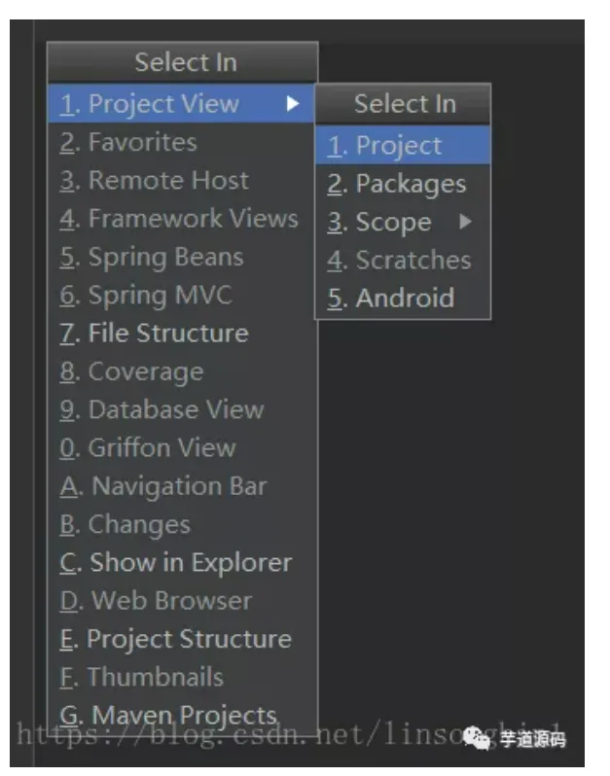Choose Remote Host from the list
Image resolution: width=610 pixels, height=776 pixels.
pos(182,180)
